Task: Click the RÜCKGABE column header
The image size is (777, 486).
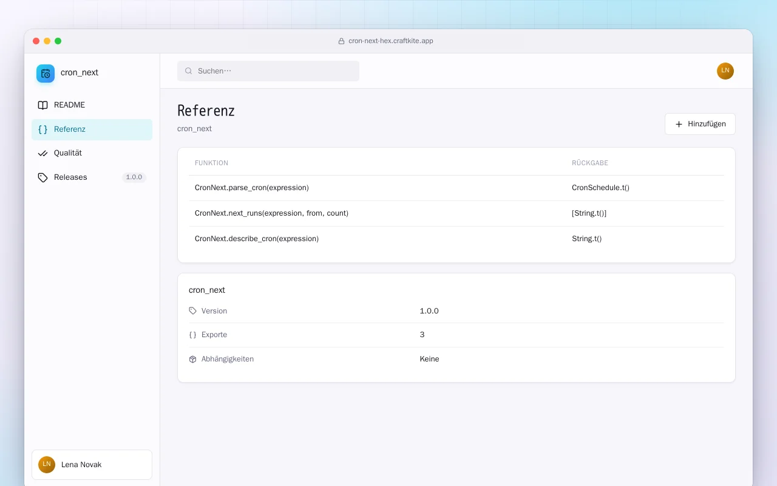Action: coord(590,163)
